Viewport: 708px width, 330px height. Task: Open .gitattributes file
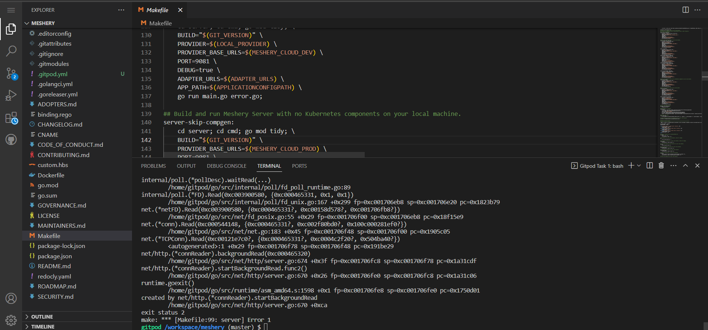pos(77,43)
